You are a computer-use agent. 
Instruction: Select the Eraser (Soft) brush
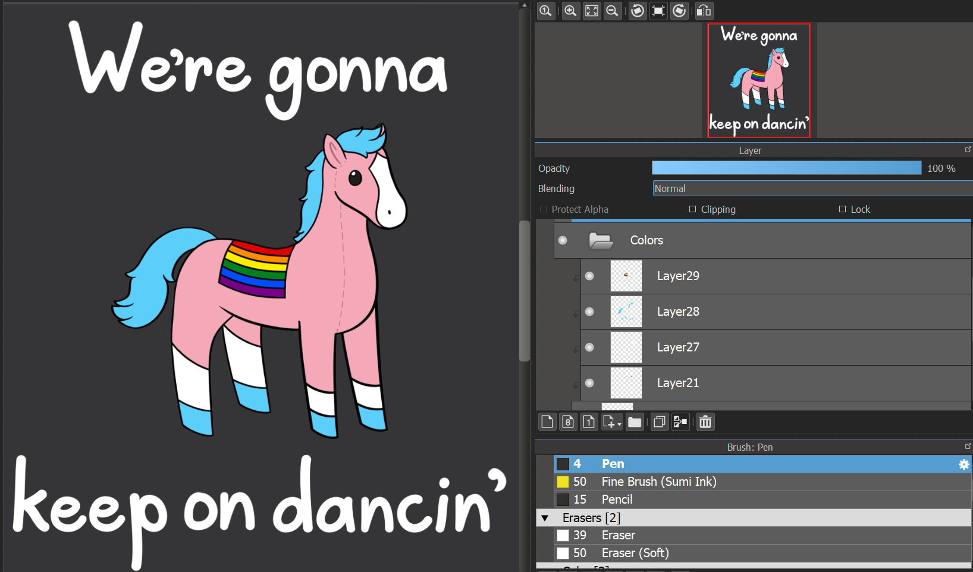pyautogui.click(x=635, y=553)
